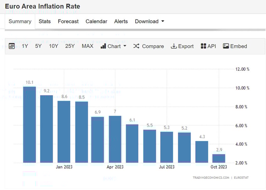Viewport: 266px width, 190px height.
Task: Click the download arrow Export icon
Action: point(174,46)
